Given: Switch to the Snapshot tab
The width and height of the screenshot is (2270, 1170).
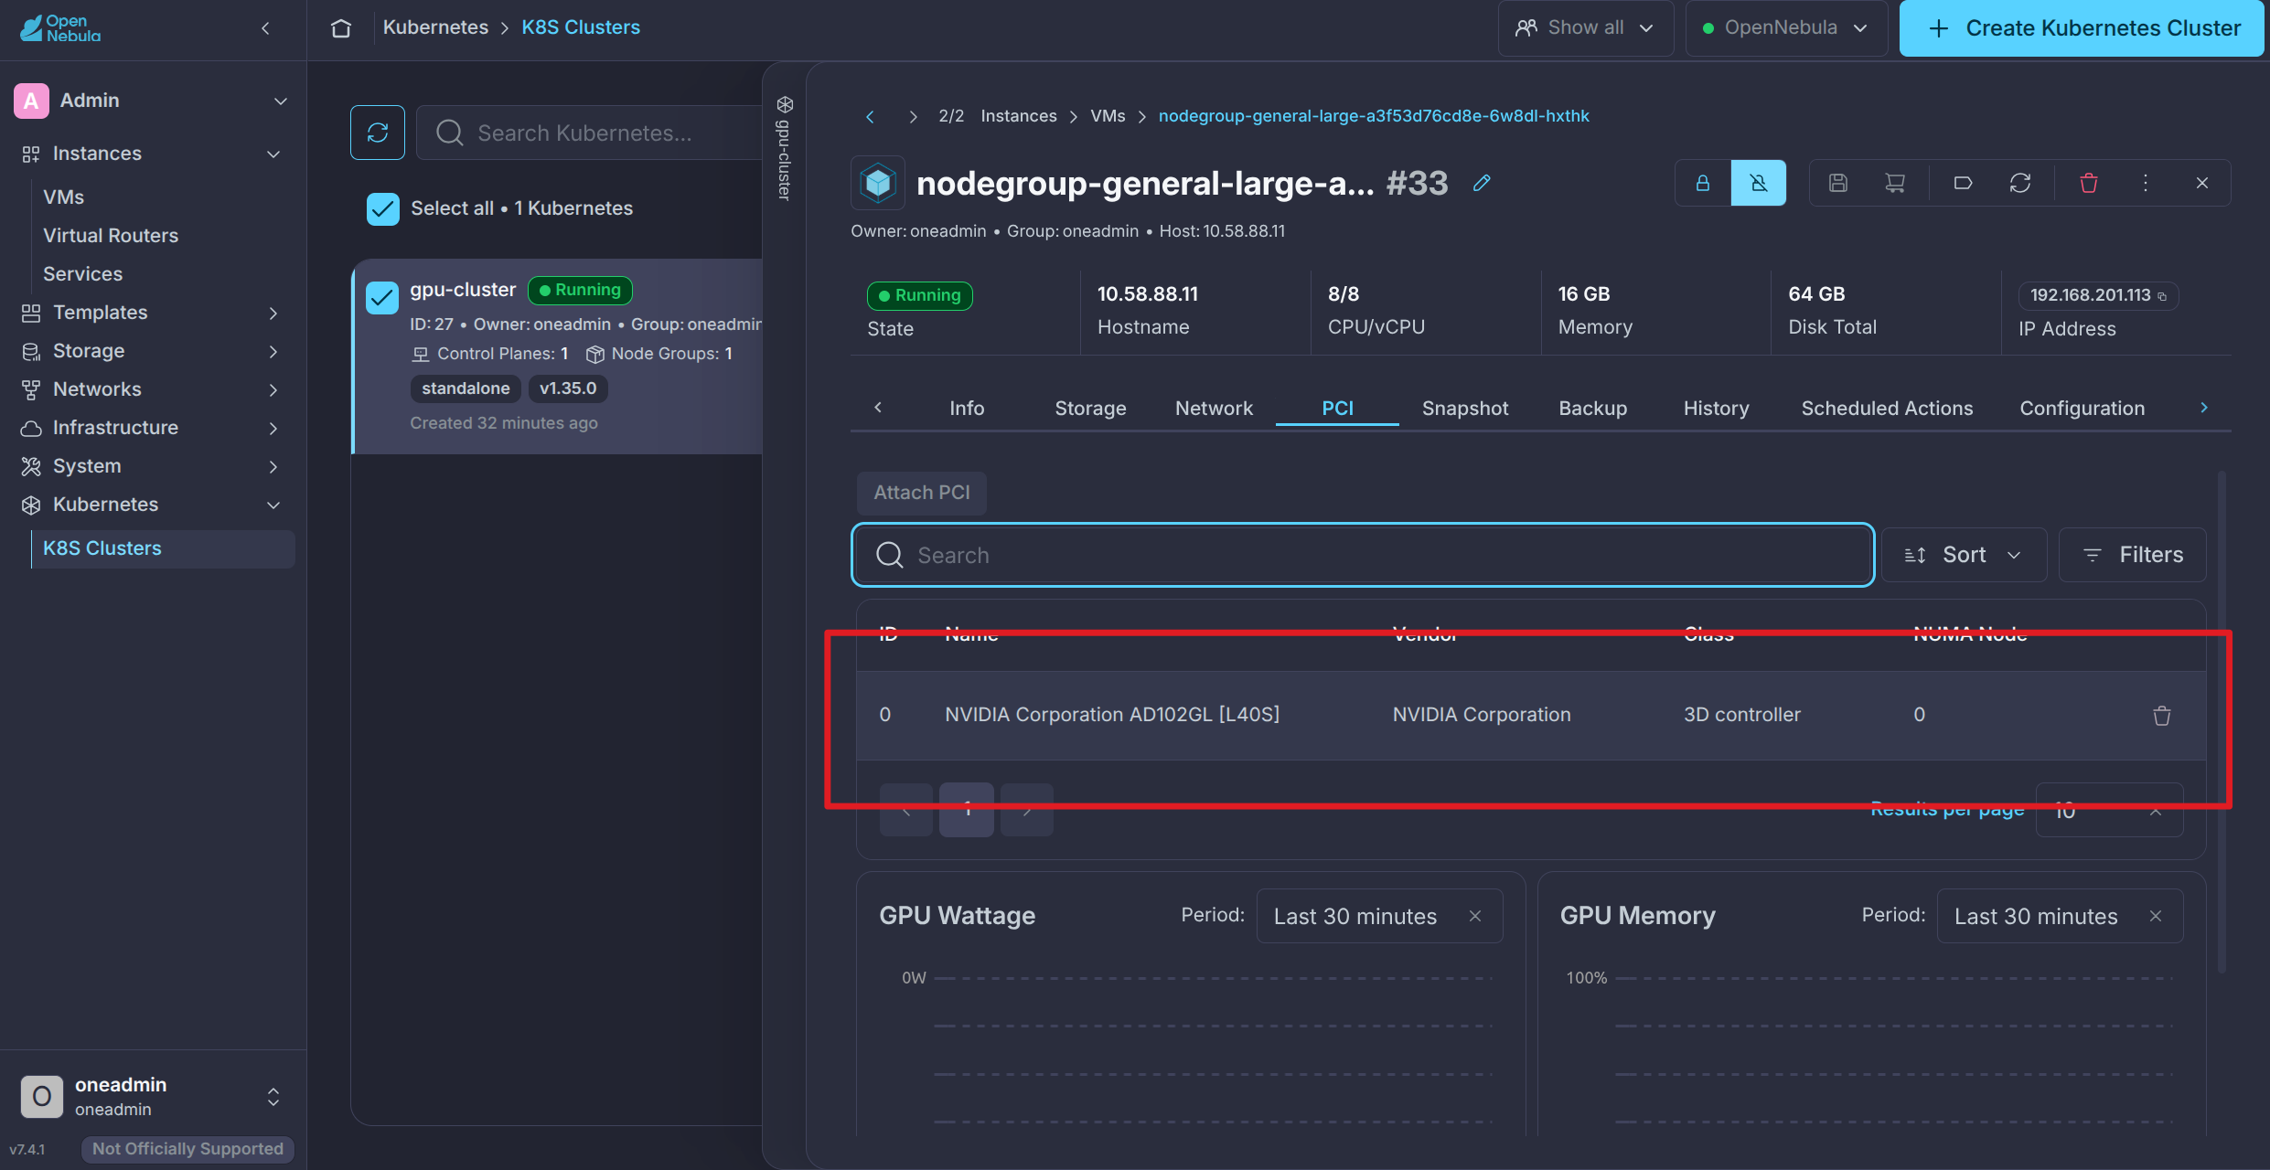Looking at the screenshot, I should coord(1465,409).
